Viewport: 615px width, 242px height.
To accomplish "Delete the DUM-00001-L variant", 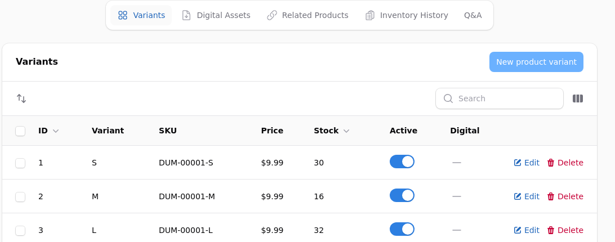I will pos(565,230).
